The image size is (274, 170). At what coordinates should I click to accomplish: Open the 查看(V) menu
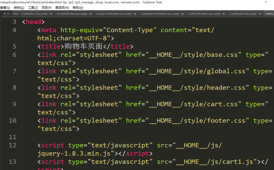click(x=5, y=8)
